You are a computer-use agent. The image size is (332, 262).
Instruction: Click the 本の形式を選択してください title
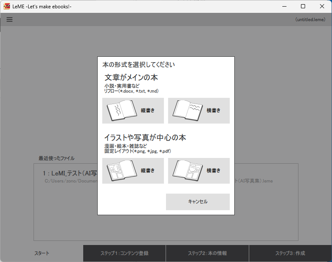[x=139, y=65]
